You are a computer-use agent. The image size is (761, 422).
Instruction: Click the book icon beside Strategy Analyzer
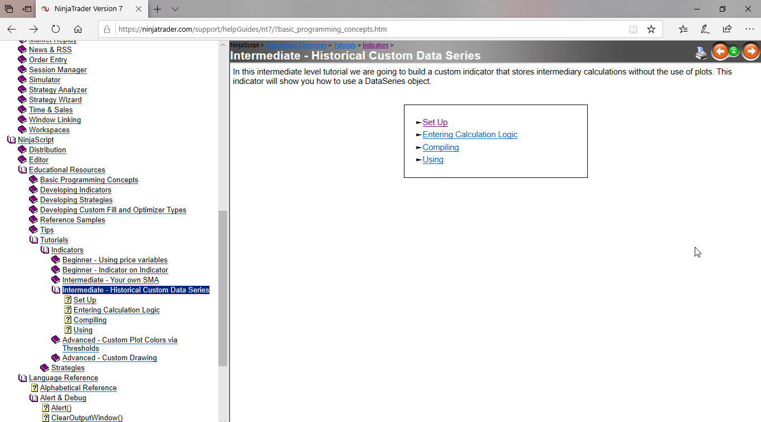click(x=22, y=90)
